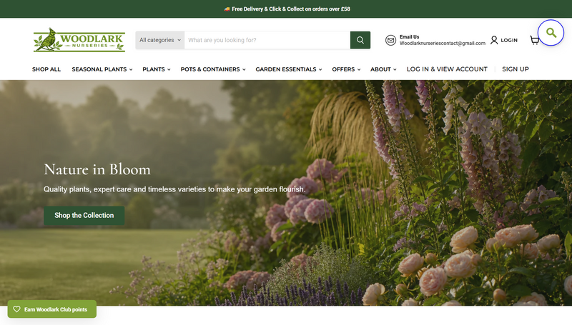Expand the About menu
The height and width of the screenshot is (325, 572).
pyautogui.click(x=383, y=69)
